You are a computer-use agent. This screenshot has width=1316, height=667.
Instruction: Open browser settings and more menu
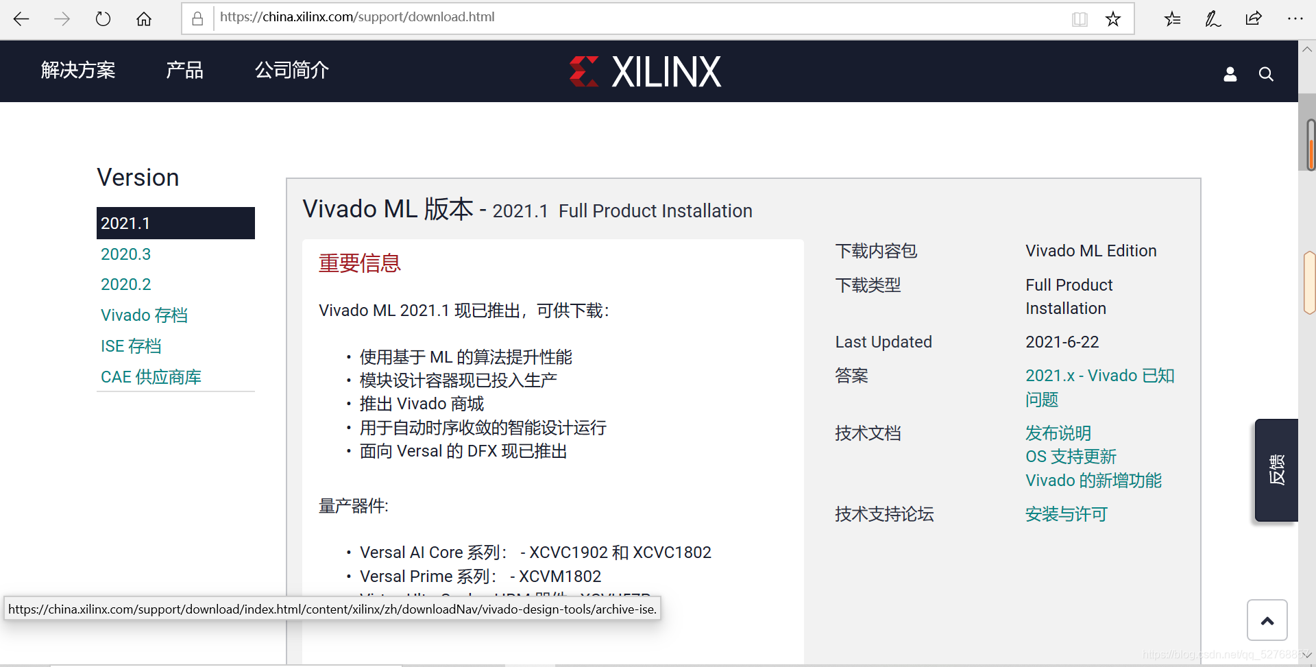(x=1295, y=19)
